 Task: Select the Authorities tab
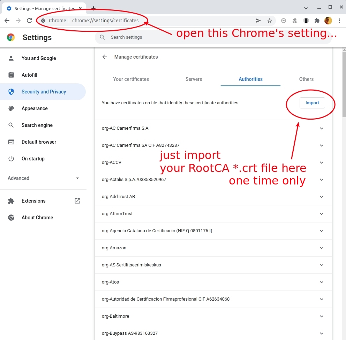tap(250, 79)
